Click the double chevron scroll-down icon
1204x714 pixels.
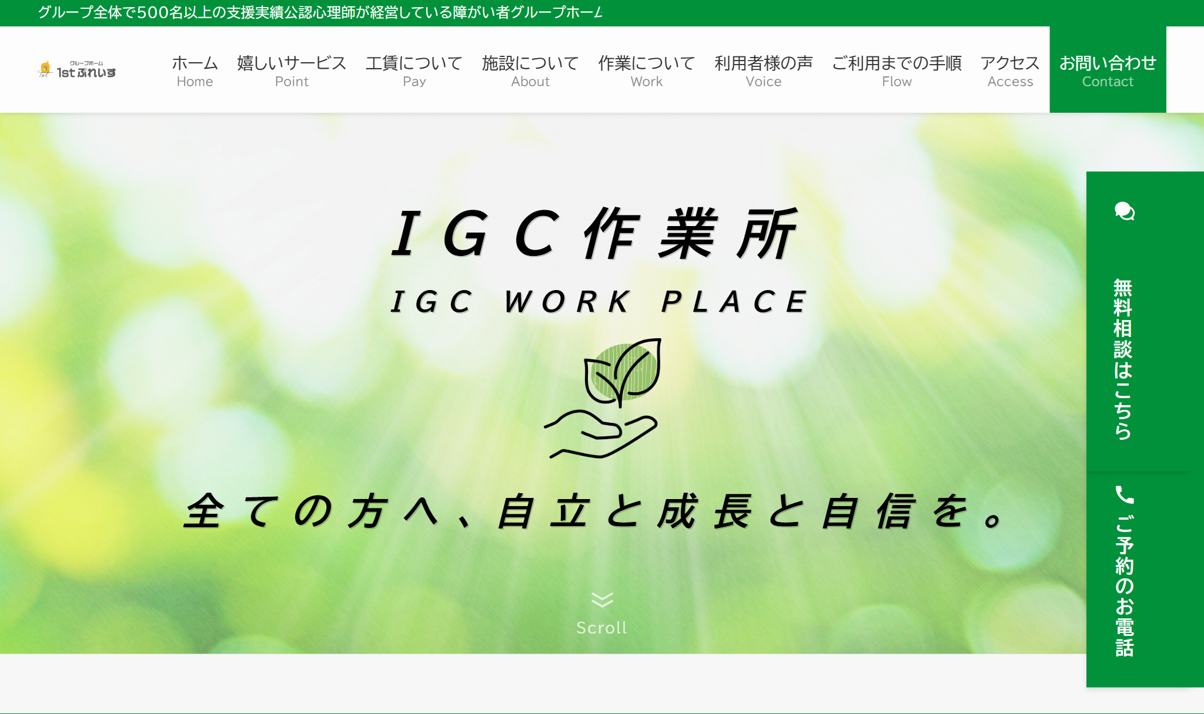(601, 600)
